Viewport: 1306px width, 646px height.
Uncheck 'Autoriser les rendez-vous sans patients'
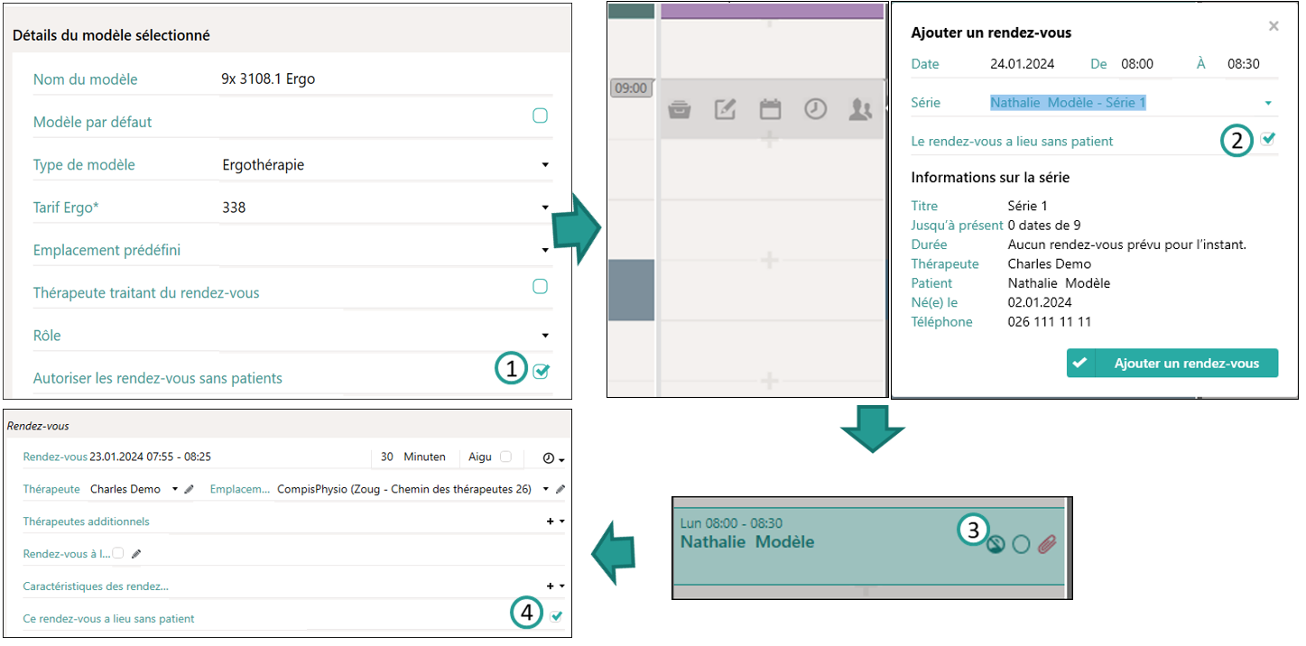coord(540,371)
